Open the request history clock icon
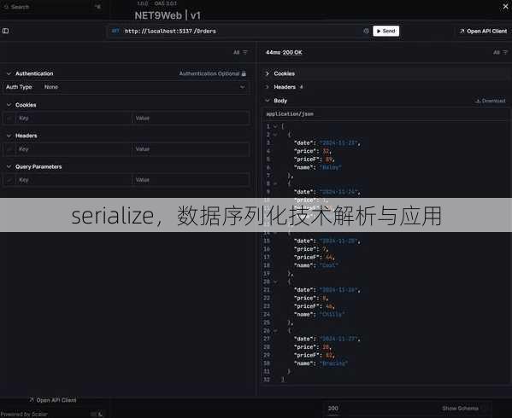Image resolution: width=512 pixels, height=418 pixels. [366, 31]
